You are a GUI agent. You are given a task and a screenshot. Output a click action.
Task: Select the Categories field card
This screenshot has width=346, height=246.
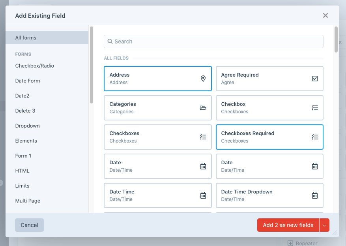click(x=157, y=108)
